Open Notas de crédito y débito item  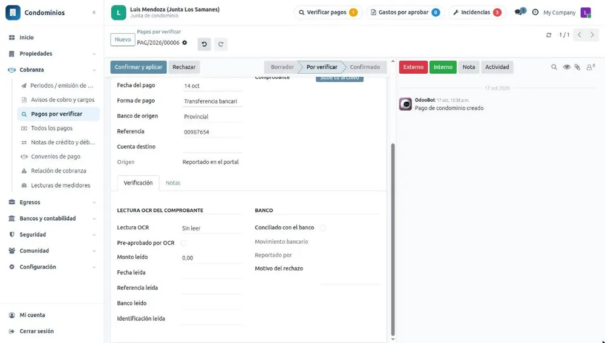coord(58,142)
